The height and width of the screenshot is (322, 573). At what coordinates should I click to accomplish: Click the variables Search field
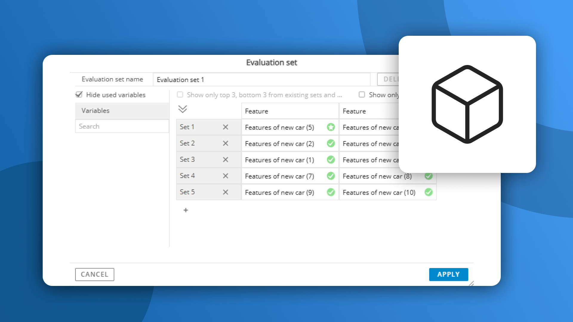click(122, 126)
